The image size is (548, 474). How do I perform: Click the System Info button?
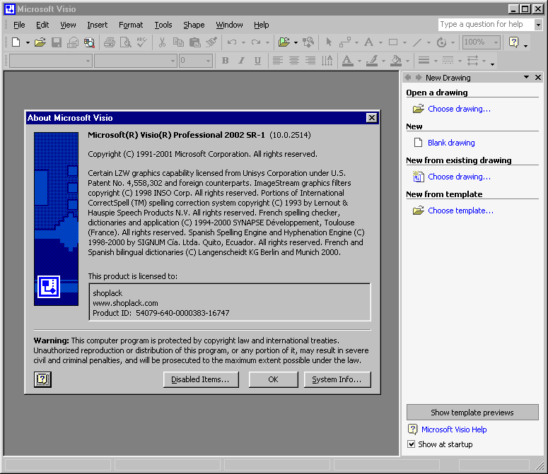pyautogui.click(x=337, y=379)
